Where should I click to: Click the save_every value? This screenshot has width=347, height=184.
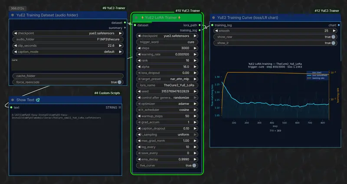(x=188, y=153)
